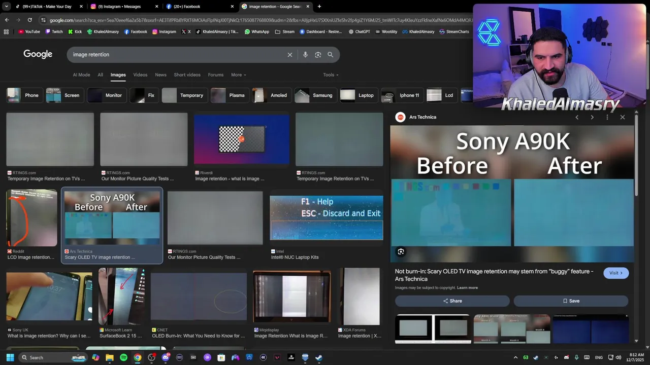Open Spotify from the taskbar
Screen dimensions: 650x365
(x=123, y=357)
